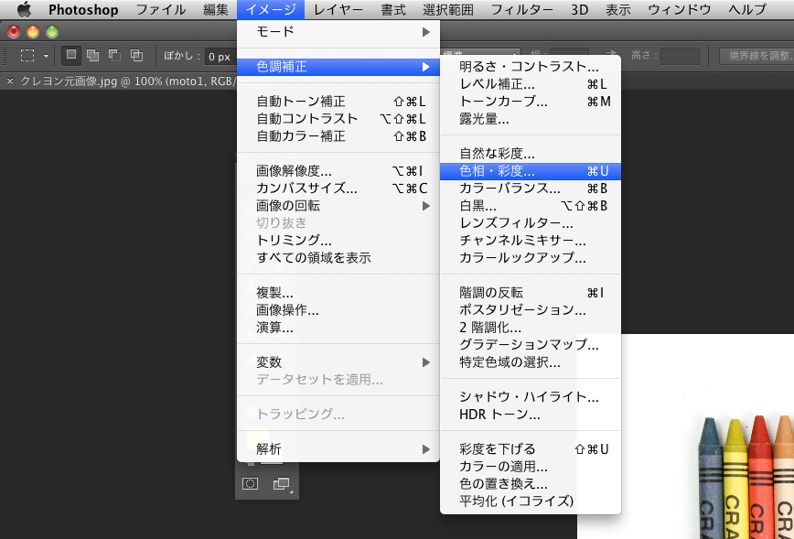This screenshot has width=794, height=539.
Task: Open シャドウ・ハイライト adjustment
Action: tap(531, 396)
